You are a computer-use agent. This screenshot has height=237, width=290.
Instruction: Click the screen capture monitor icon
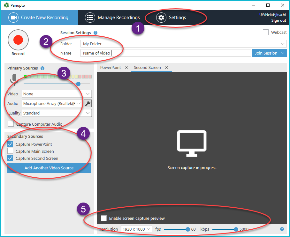(192, 143)
